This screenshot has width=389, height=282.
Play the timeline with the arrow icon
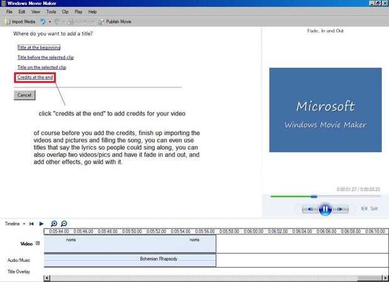click(41, 224)
